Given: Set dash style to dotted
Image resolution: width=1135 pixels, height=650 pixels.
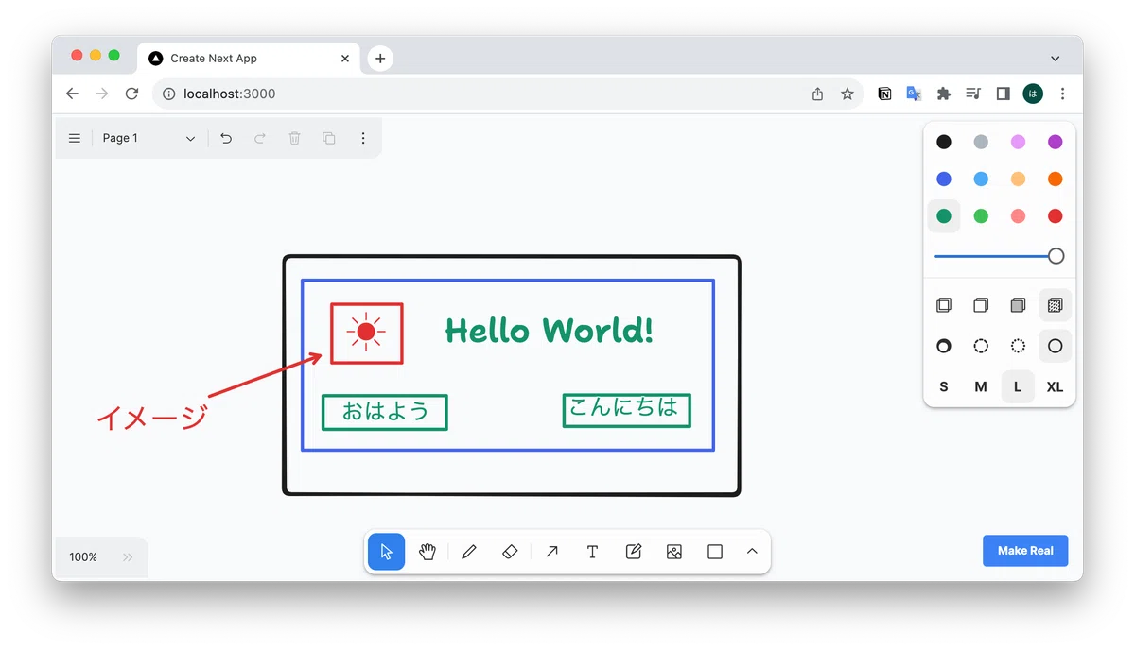Looking at the screenshot, I should pos(1018,346).
